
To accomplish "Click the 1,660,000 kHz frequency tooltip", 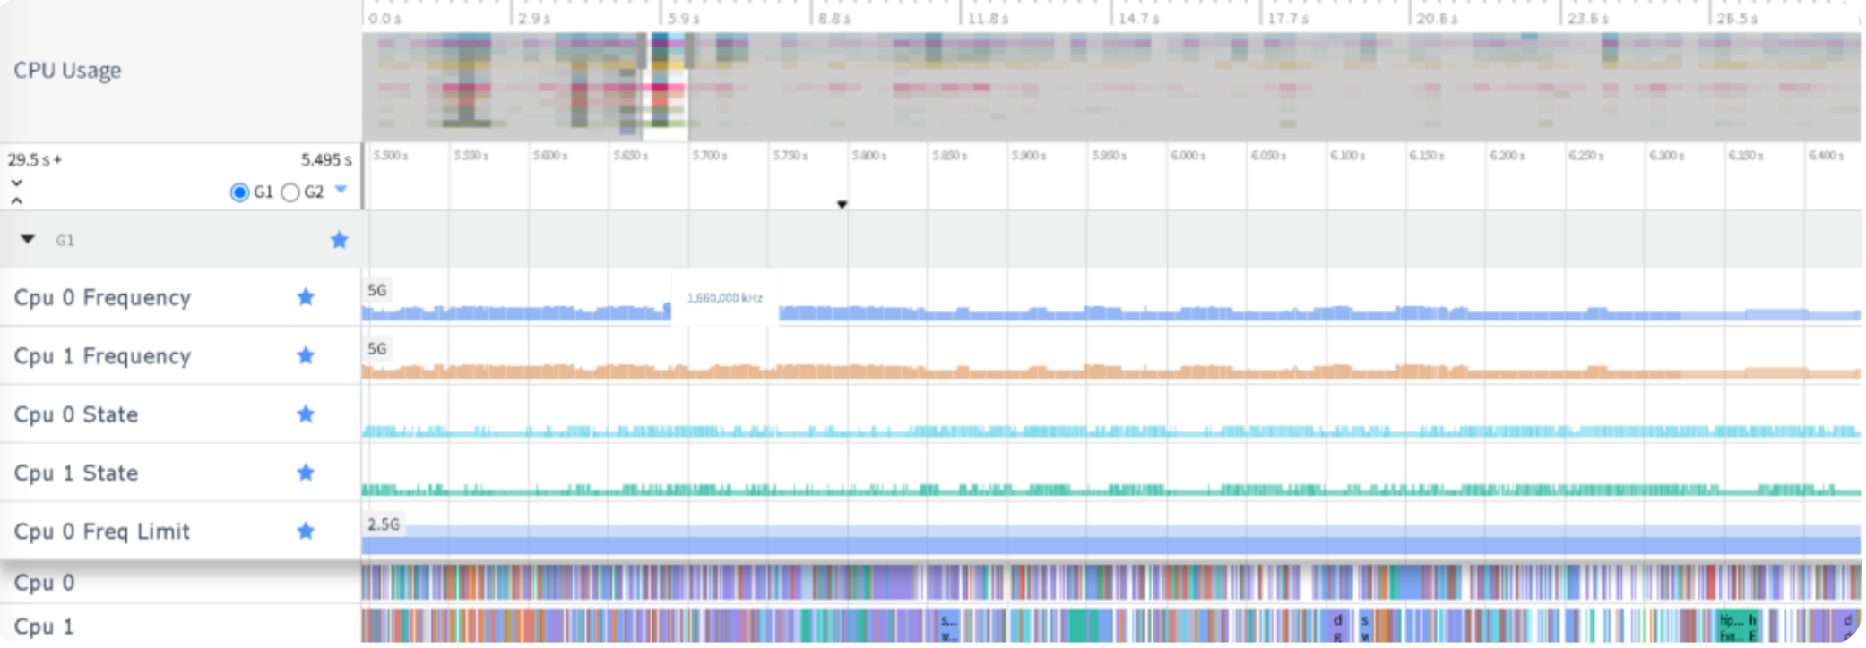I will 724,298.
